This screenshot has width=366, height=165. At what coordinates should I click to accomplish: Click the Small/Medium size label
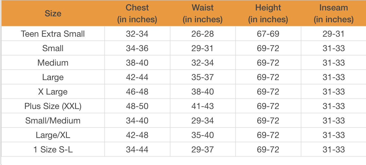pyautogui.click(x=53, y=121)
